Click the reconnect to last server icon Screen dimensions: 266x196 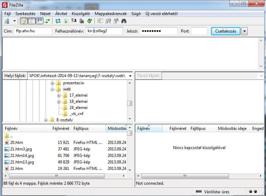pos(90,21)
